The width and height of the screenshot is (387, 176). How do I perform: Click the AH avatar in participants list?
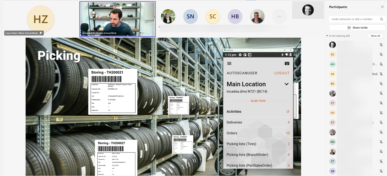pyautogui.click(x=333, y=64)
